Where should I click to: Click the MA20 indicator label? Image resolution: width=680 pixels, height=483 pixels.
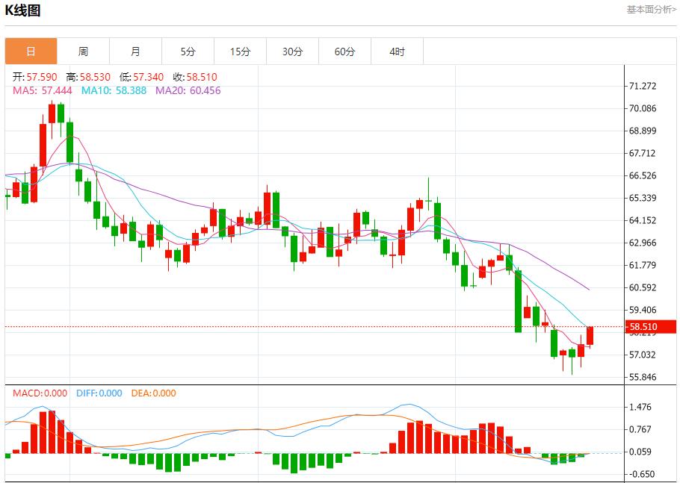point(188,90)
